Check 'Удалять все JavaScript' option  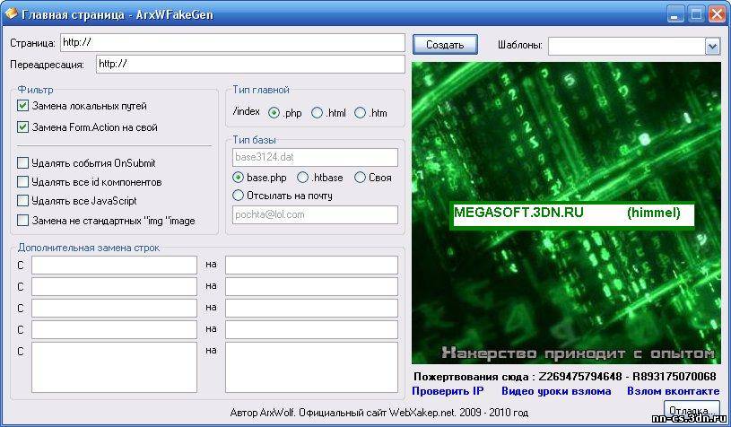click(x=22, y=201)
